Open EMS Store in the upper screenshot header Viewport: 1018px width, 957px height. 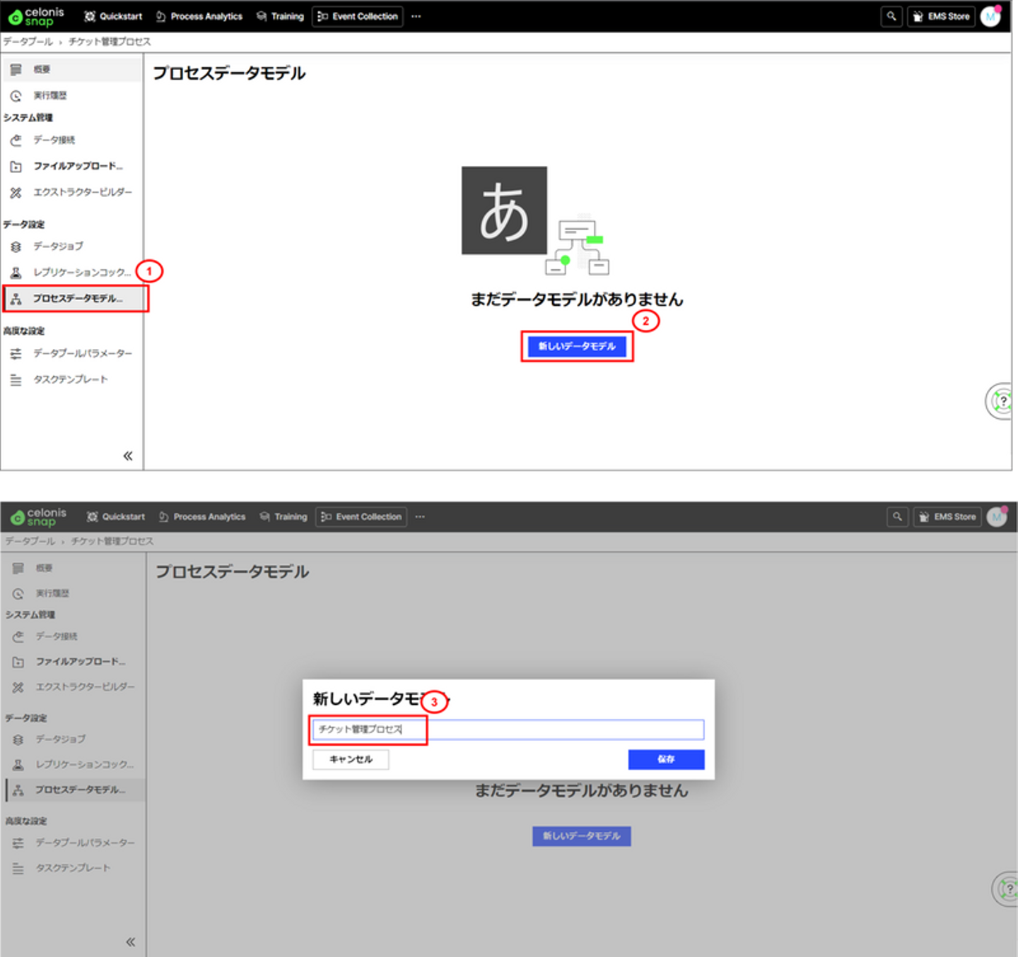pyautogui.click(x=942, y=16)
